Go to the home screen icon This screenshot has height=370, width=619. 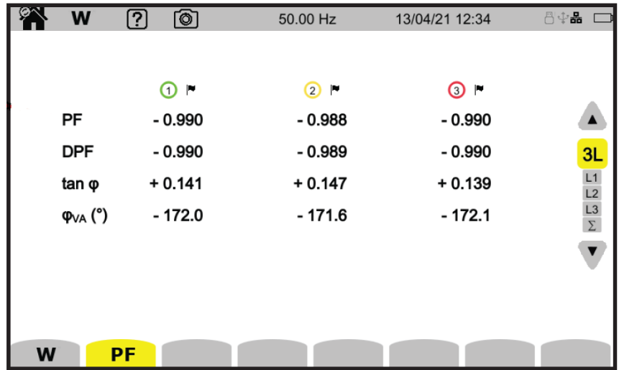(x=32, y=19)
